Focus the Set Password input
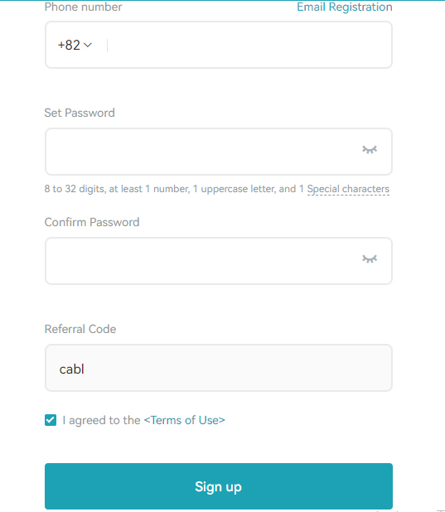 click(202, 152)
